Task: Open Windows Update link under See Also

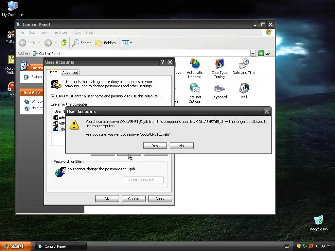Action: pos(34,101)
